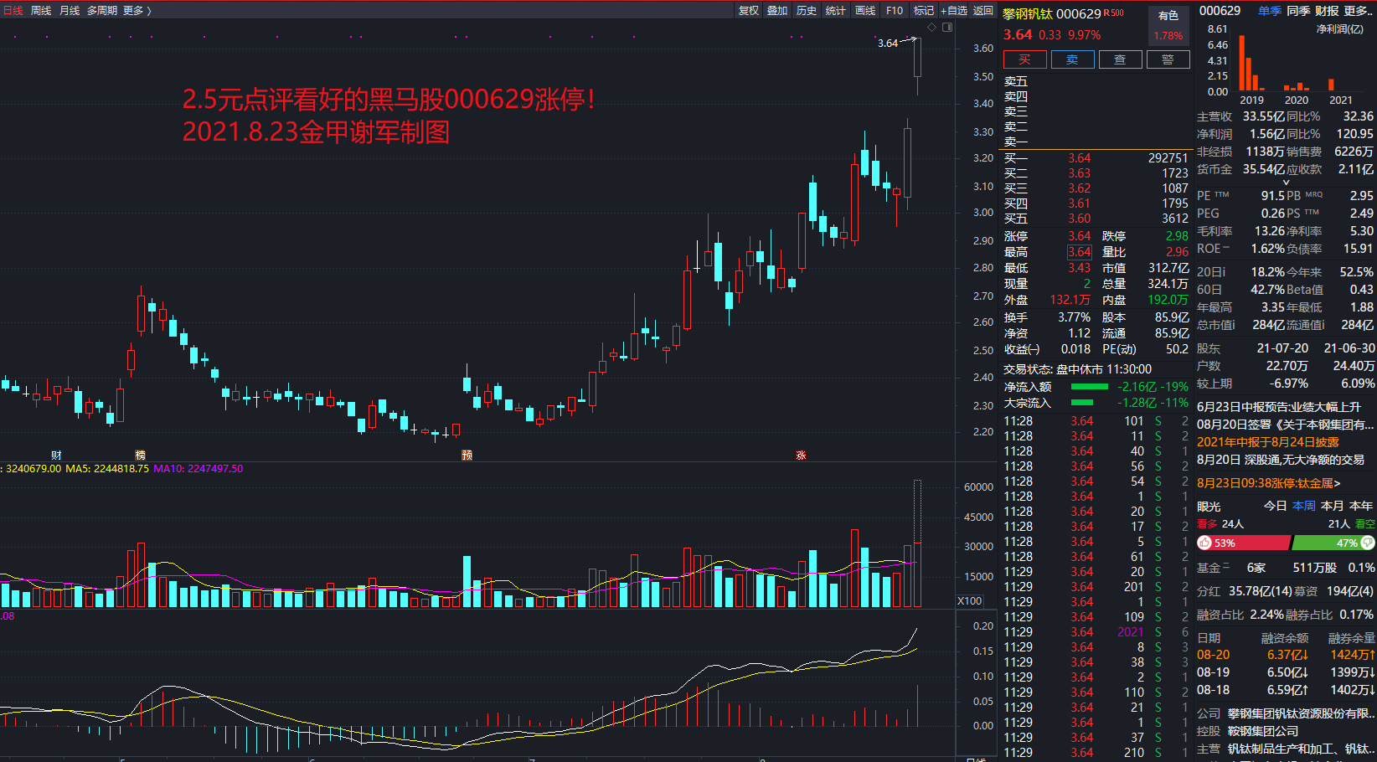
Task: Switch to the 月线 monthly chart tab
Action: click(x=70, y=11)
